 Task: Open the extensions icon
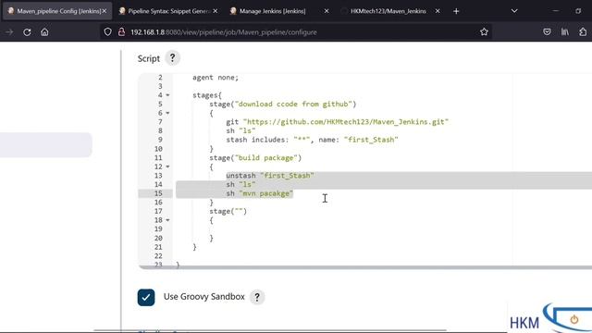[x=583, y=32]
